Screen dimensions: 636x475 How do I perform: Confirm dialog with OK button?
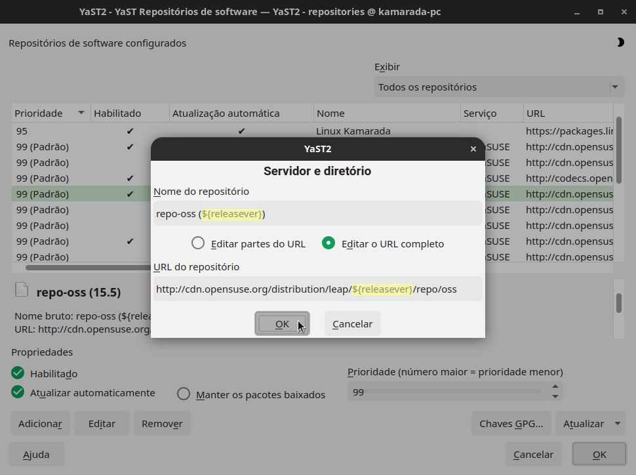pos(283,323)
